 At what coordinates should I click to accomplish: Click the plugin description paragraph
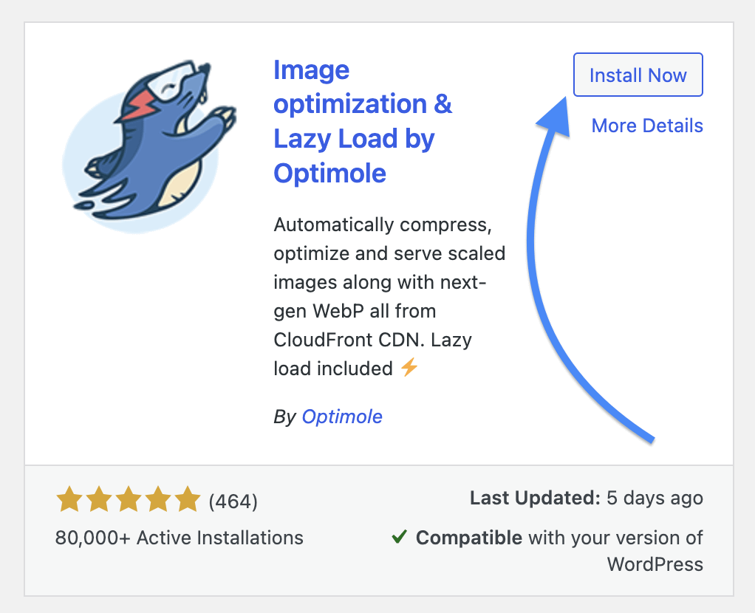coord(389,295)
